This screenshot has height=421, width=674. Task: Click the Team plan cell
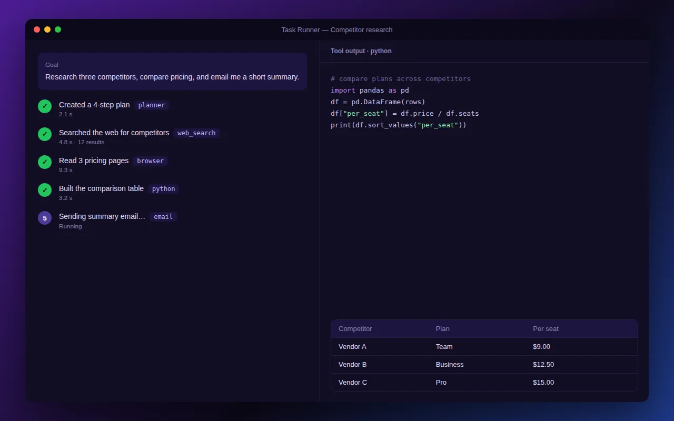(x=444, y=347)
